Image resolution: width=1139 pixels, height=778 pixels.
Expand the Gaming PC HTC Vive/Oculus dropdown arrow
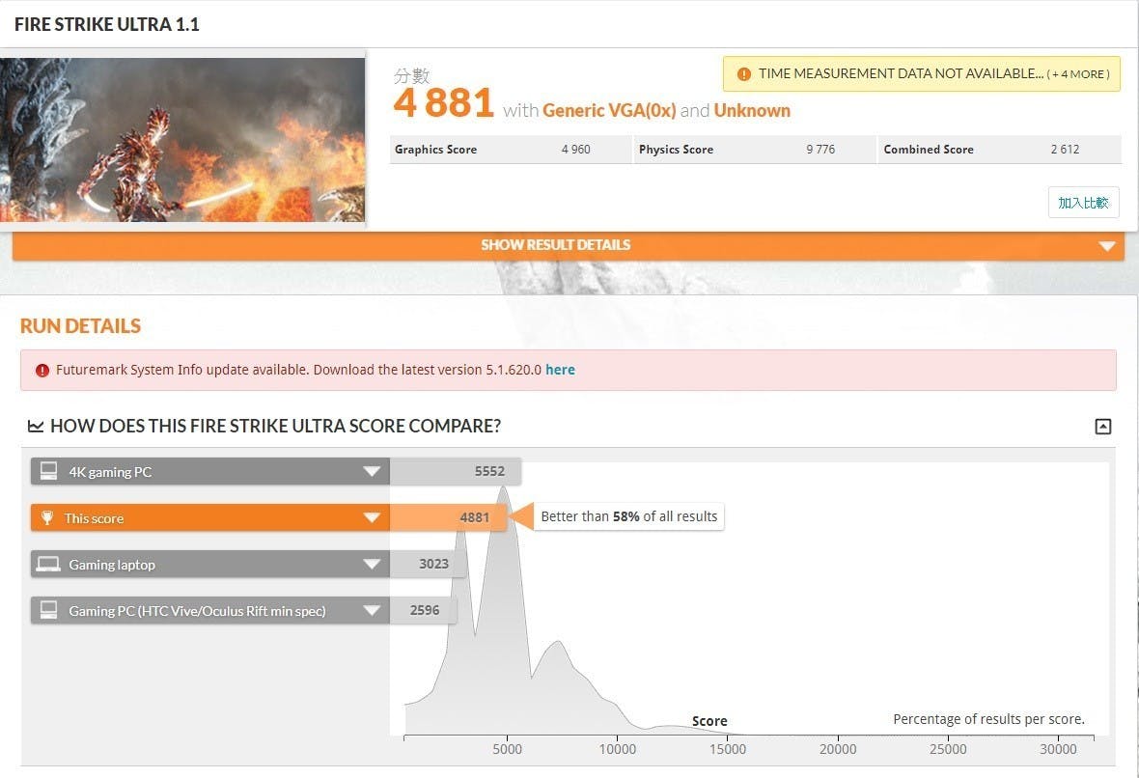coord(372,611)
